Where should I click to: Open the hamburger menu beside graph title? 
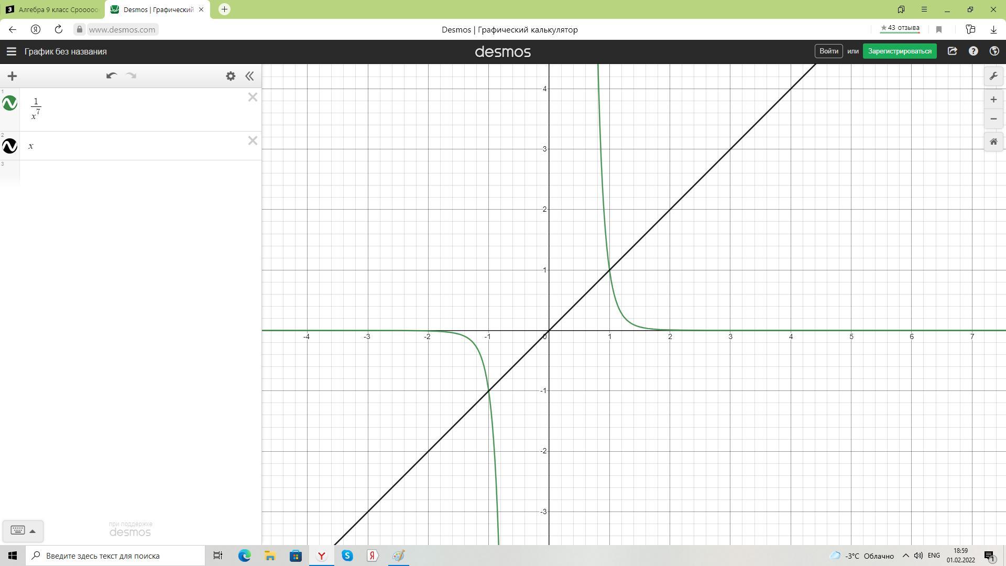click(11, 51)
